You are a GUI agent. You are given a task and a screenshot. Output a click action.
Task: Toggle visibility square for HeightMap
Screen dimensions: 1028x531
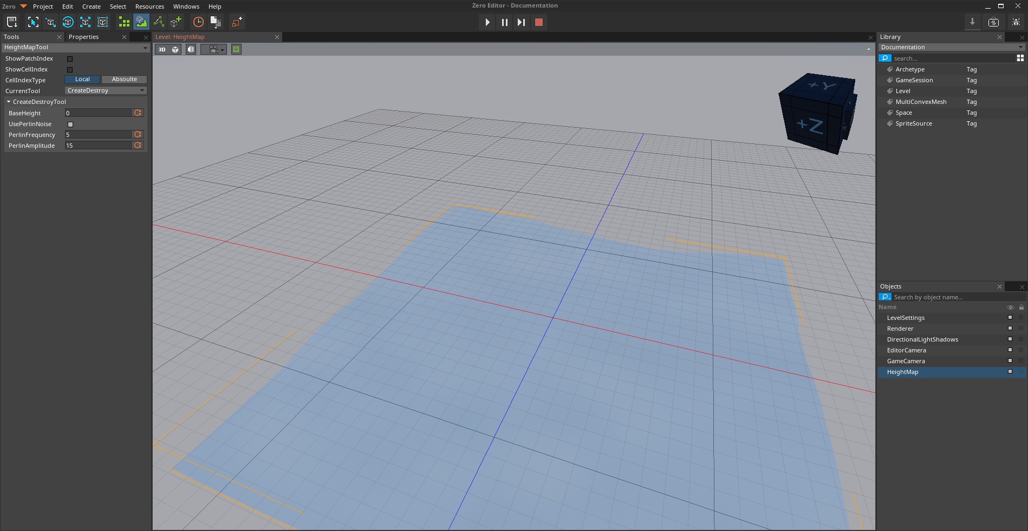tap(1010, 371)
